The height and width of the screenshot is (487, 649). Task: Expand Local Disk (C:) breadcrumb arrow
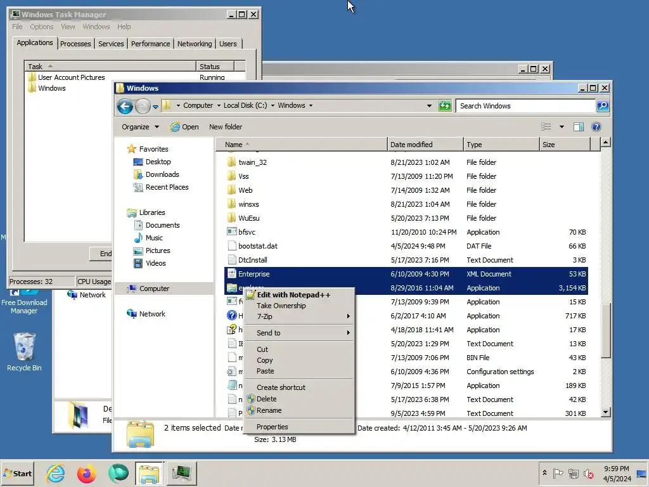point(273,106)
